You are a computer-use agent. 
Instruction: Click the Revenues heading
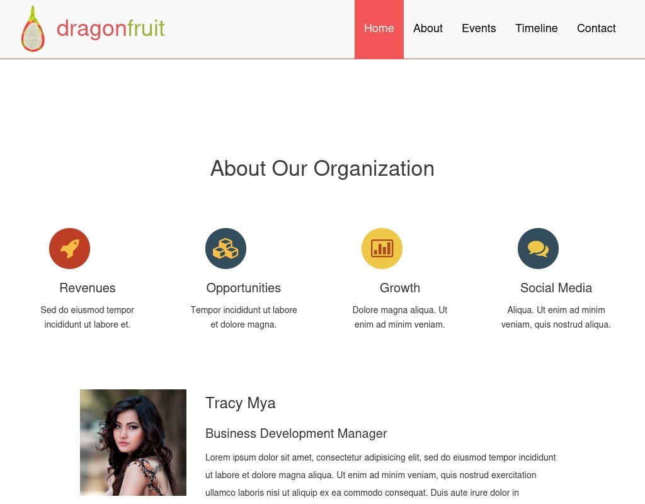point(87,288)
